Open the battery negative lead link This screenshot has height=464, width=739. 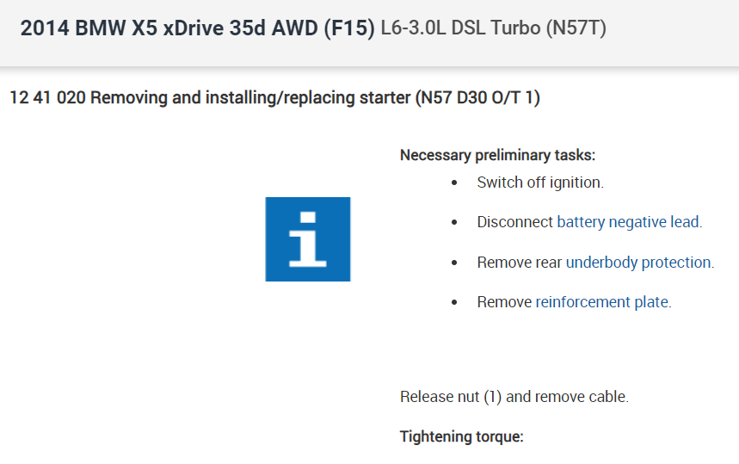tap(628, 222)
